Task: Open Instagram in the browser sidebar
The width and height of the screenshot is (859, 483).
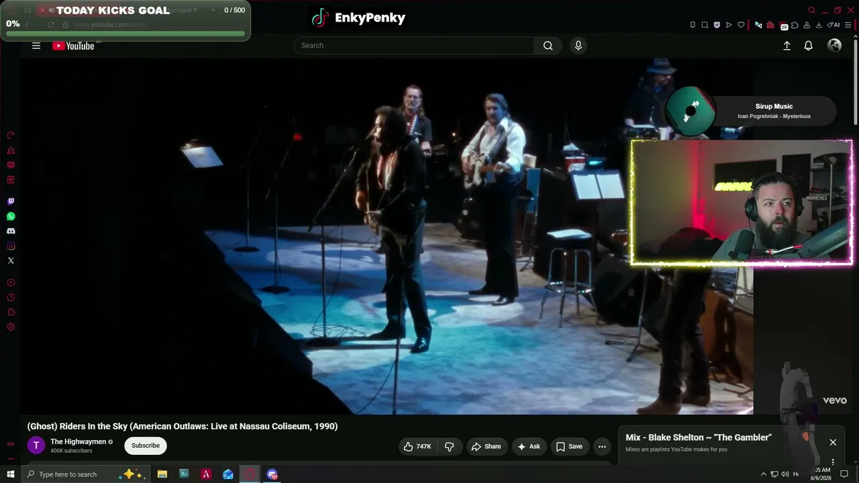Action: (11, 246)
